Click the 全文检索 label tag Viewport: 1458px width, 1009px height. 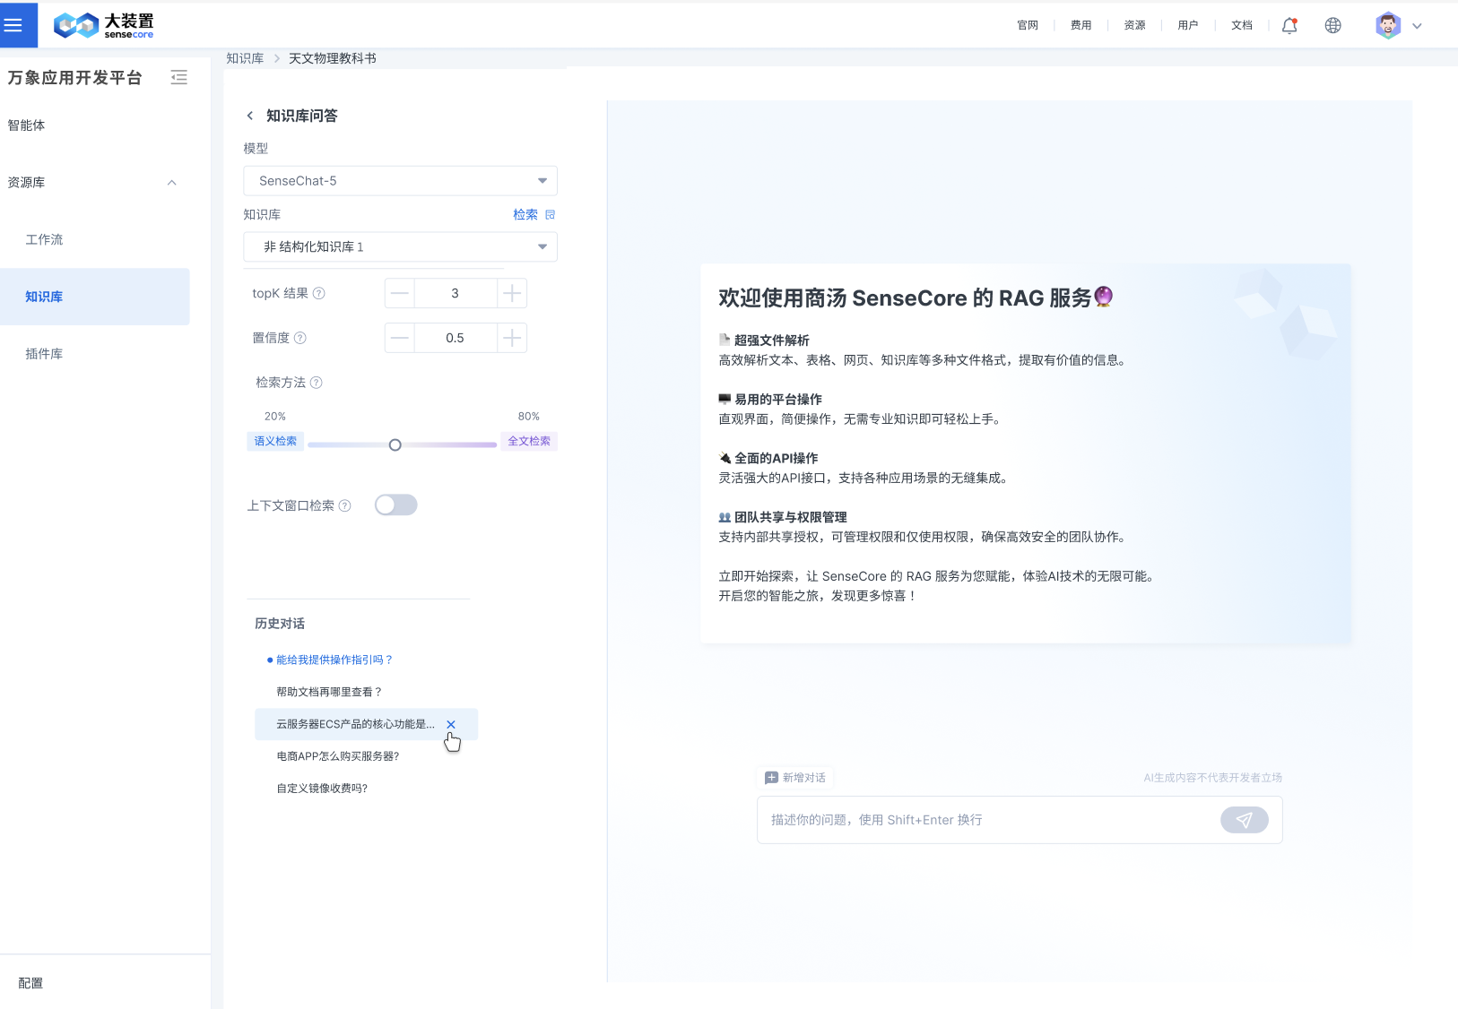pyautogui.click(x=529, y=441)
